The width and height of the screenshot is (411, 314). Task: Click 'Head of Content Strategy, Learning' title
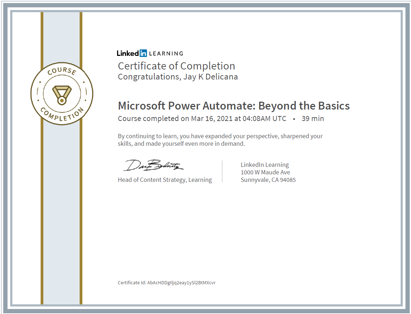click(x=165, y=180)
